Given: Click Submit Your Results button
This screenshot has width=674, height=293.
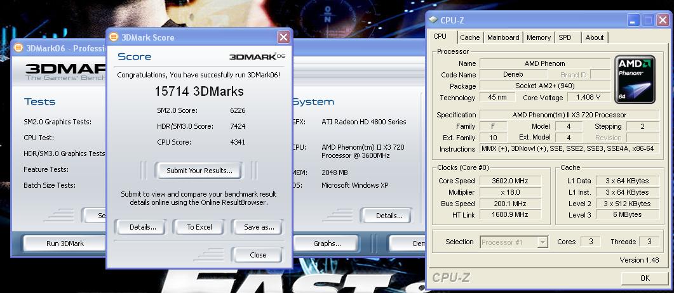Looking at the screenshot, I should point(199,171).
